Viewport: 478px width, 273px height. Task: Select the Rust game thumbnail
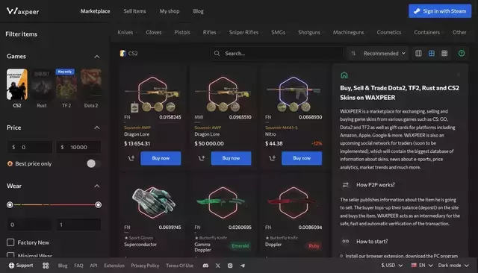(x=42, y=84)
